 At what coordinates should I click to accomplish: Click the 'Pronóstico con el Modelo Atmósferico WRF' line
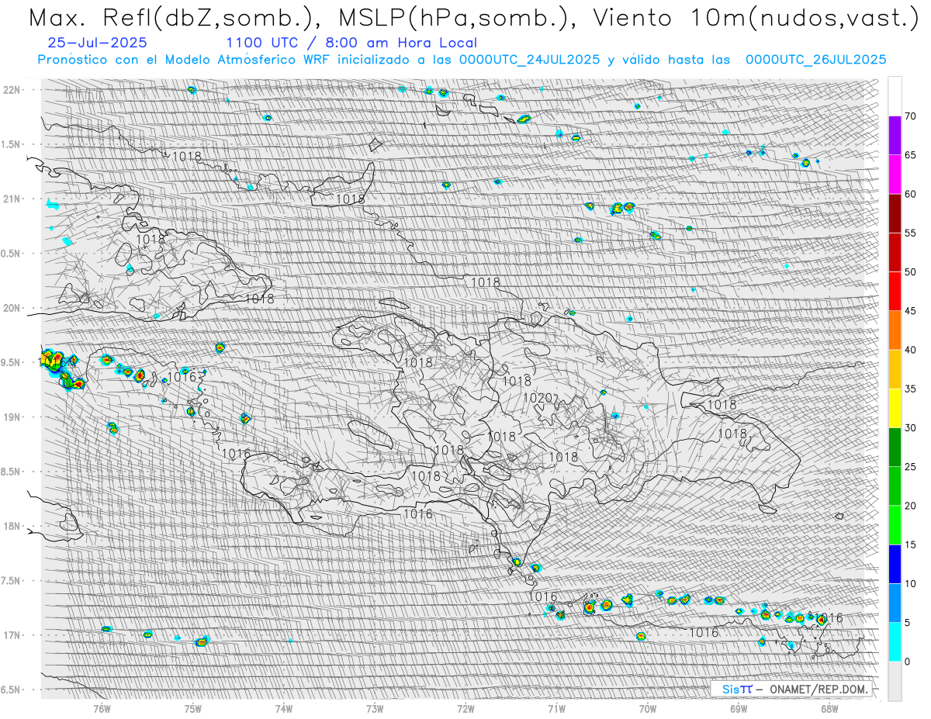pos(462,59)
